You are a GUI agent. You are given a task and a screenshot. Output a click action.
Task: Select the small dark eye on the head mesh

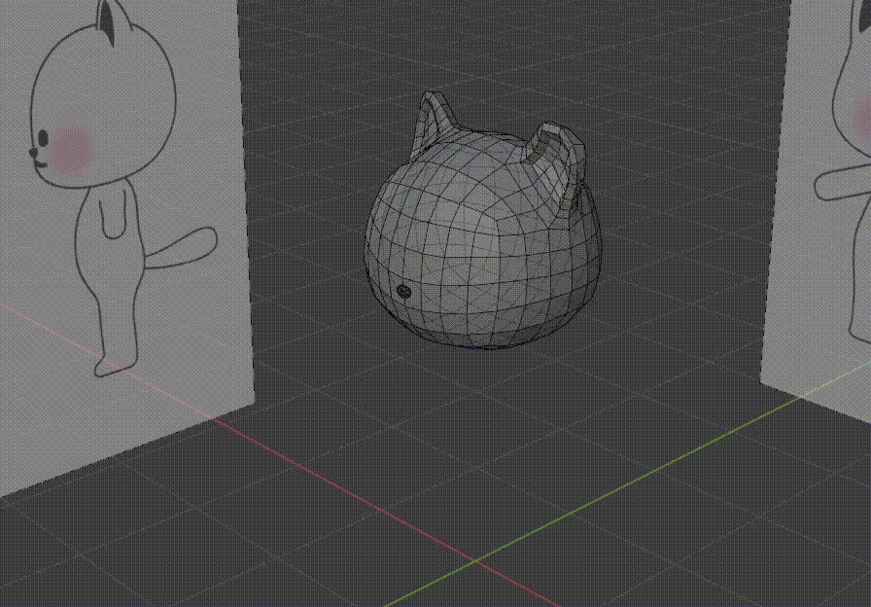[403, 291]
